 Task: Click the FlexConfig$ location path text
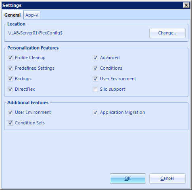(35, 33)
